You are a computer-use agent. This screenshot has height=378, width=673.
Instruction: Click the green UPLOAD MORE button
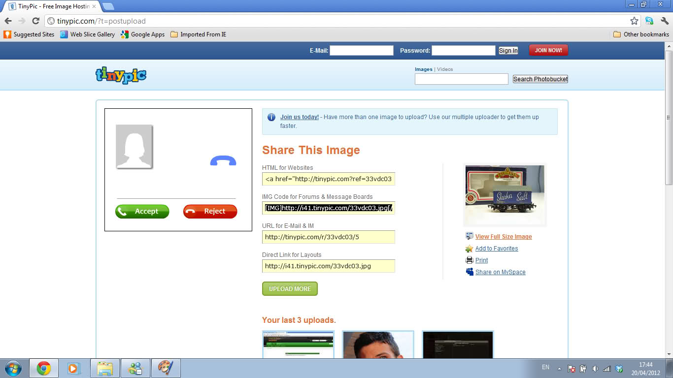click(x=290, y=289)
